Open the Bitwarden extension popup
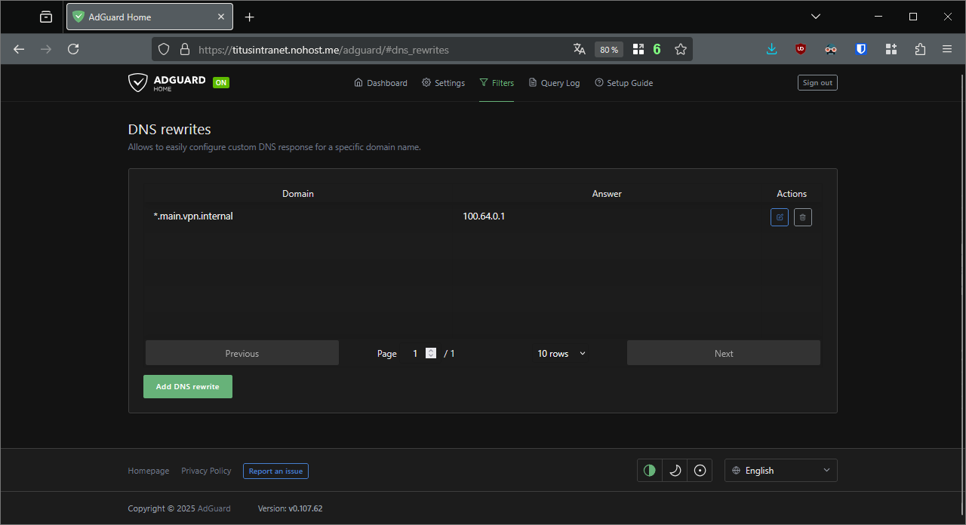This screenshot has height=525, width=966. pos(861,49)
